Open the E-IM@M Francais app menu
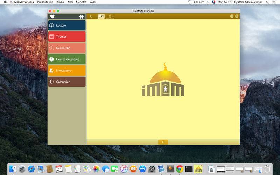Screen dimensions: 280x175 [x=22, y=2]
